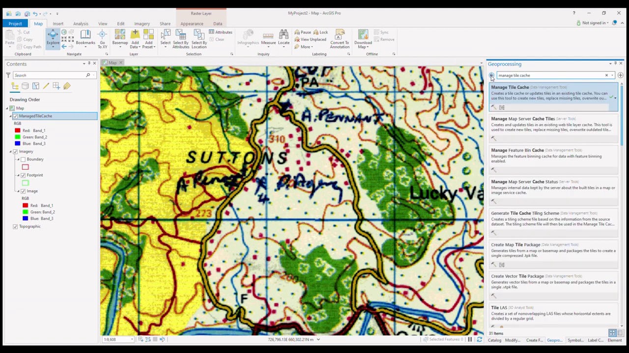This screenshot has height=353, width=629.
Task: Click the Measure tool
Action: pos(268,38)
